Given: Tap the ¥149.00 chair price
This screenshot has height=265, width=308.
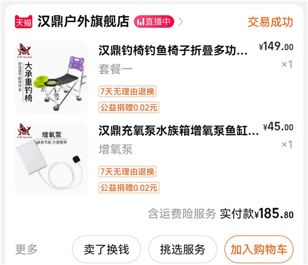Looking at the screenshot, I should pyautogui.click(x=276, y=47).
